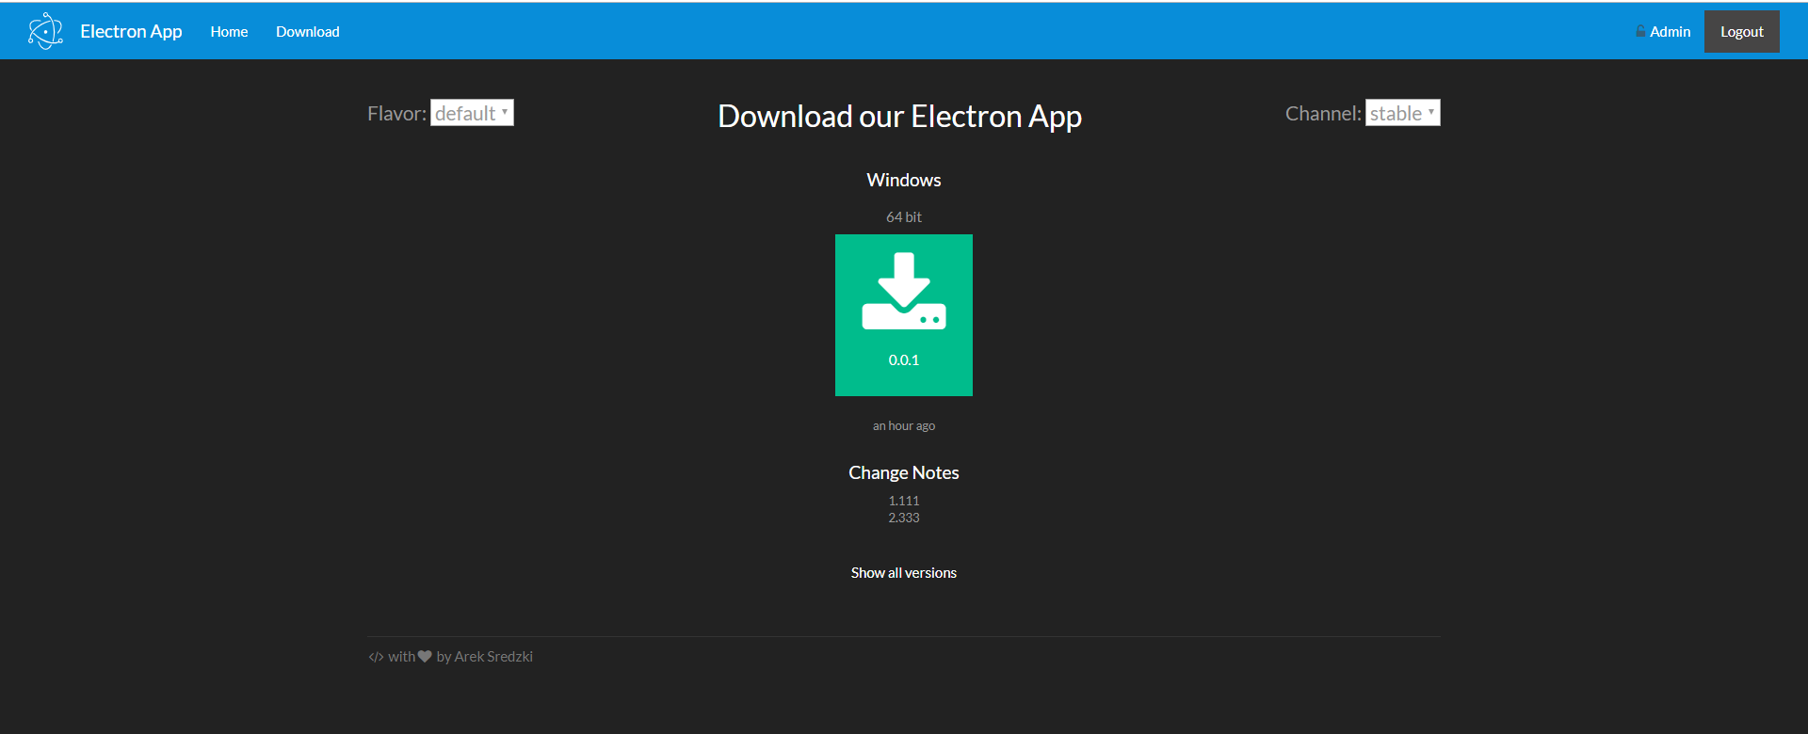Click the '64 bit' label

point(904,216)
